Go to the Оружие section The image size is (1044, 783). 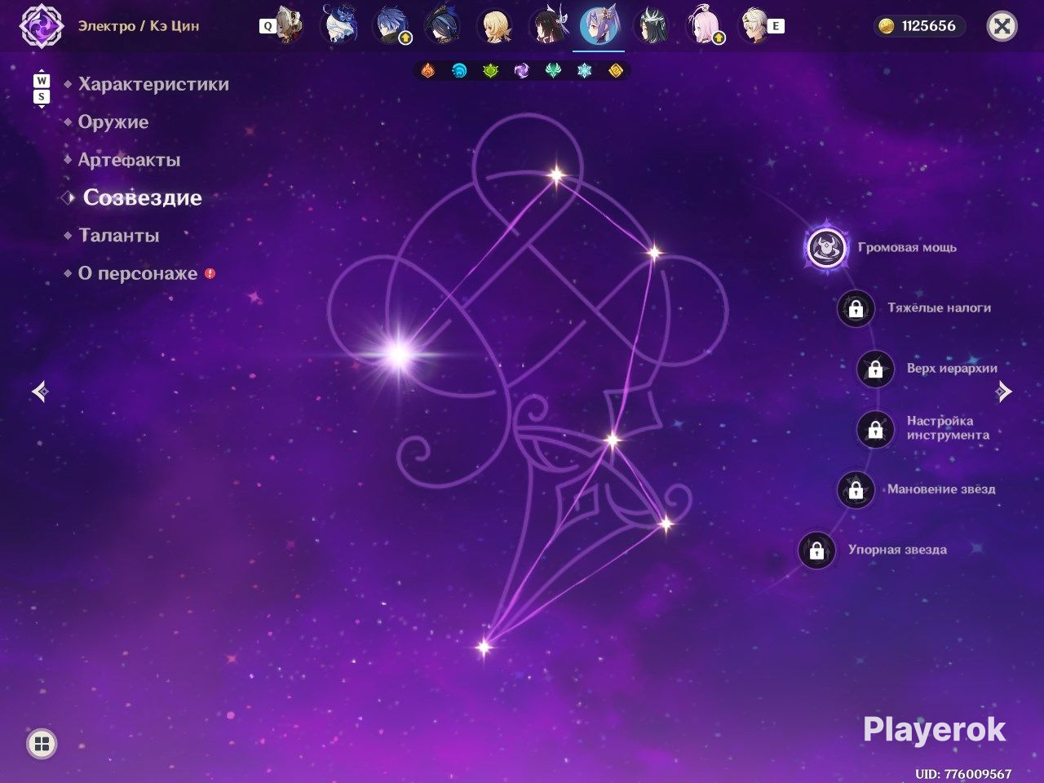(x=113, y=122)
